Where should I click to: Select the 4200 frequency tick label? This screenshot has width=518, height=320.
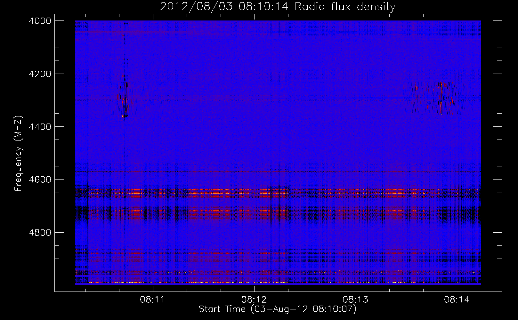[x=40, y=74]
